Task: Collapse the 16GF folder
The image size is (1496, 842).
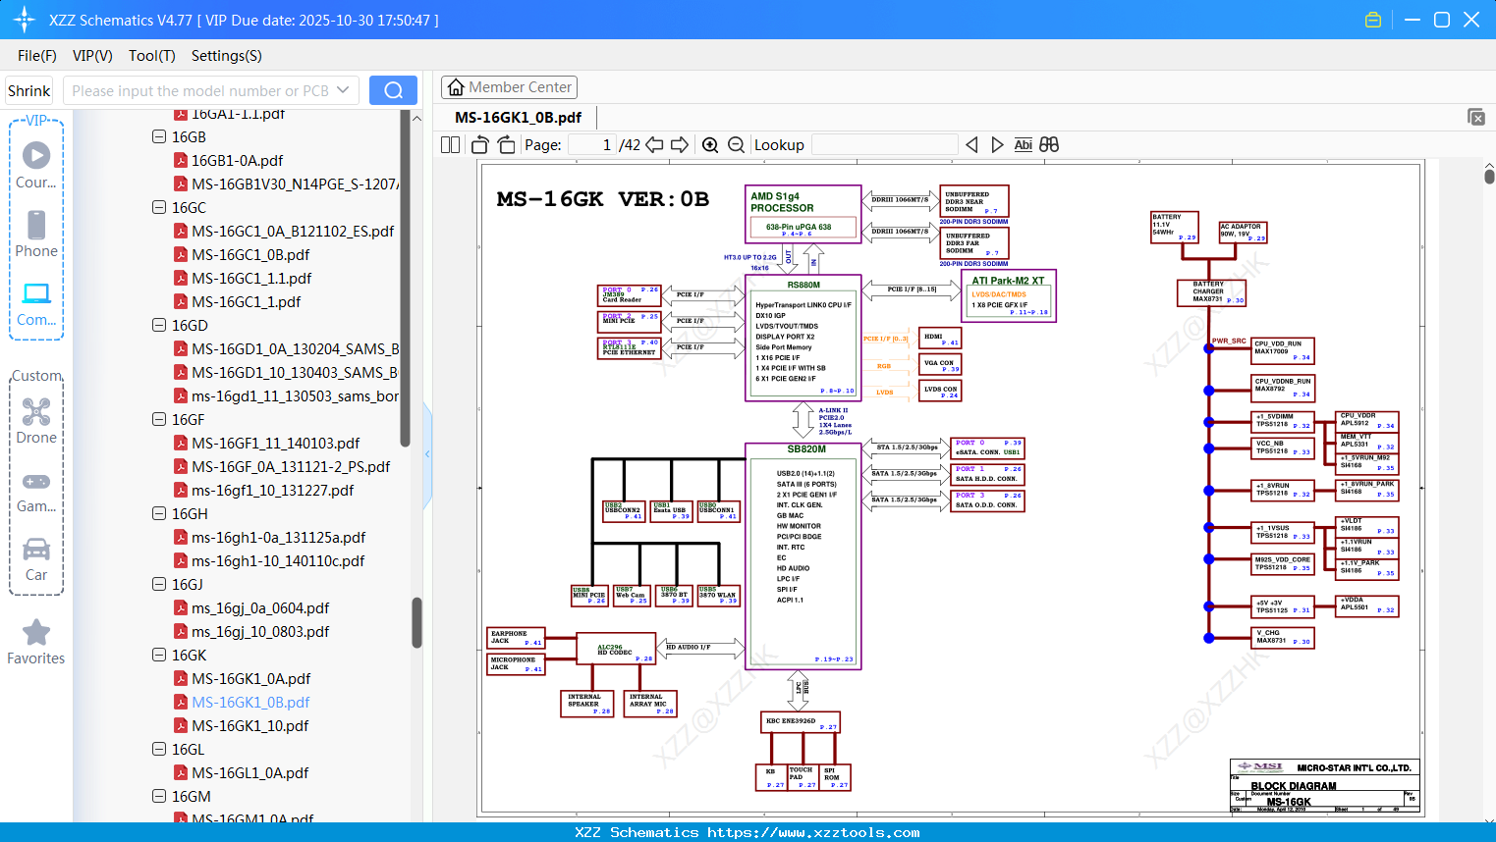Action: click(159, 420)
